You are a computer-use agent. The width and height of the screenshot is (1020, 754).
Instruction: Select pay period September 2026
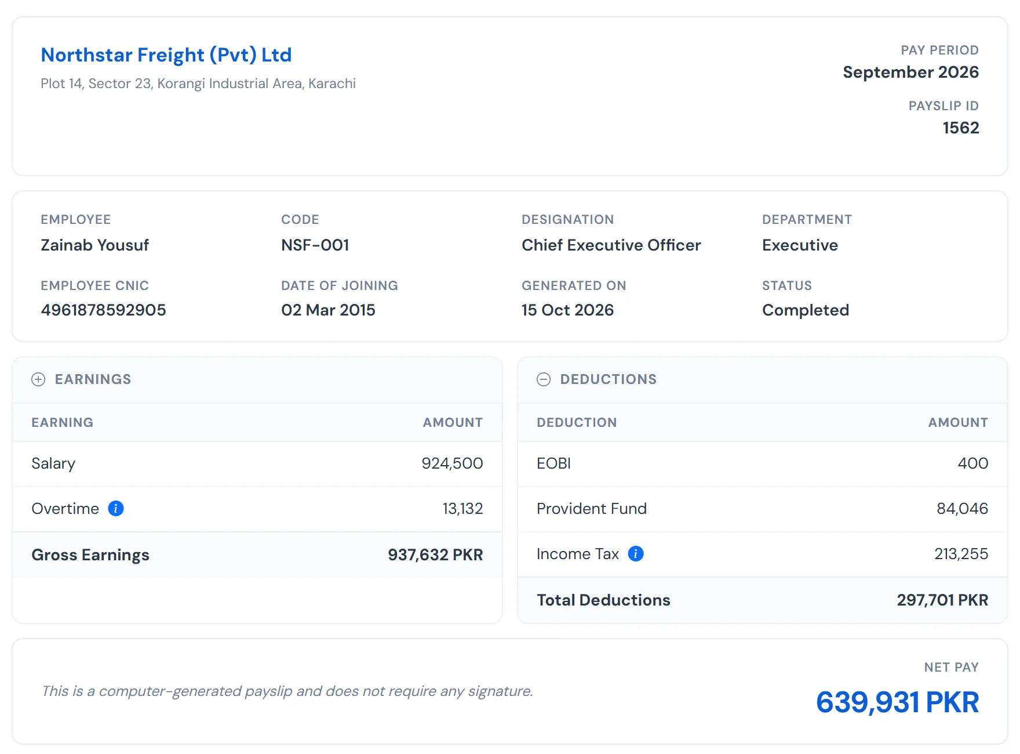[x=910, y=72]
